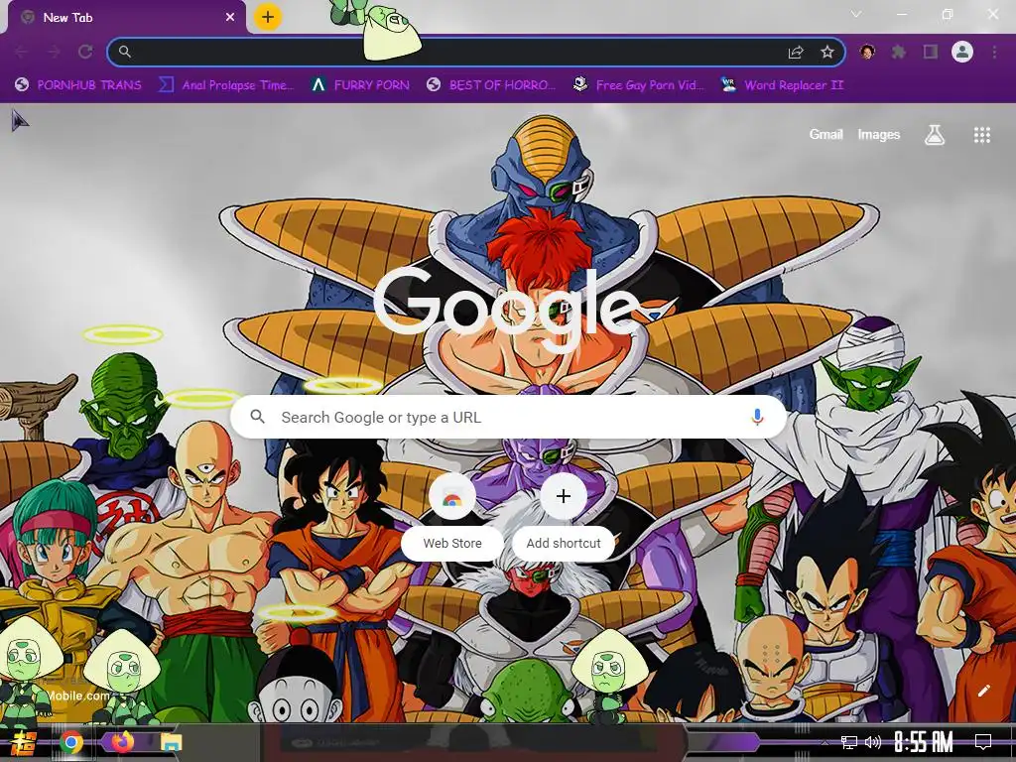The height and width of the screenshot is (762, 1016).
Task: Open the Google apps grid
Action: click(981, 135)
